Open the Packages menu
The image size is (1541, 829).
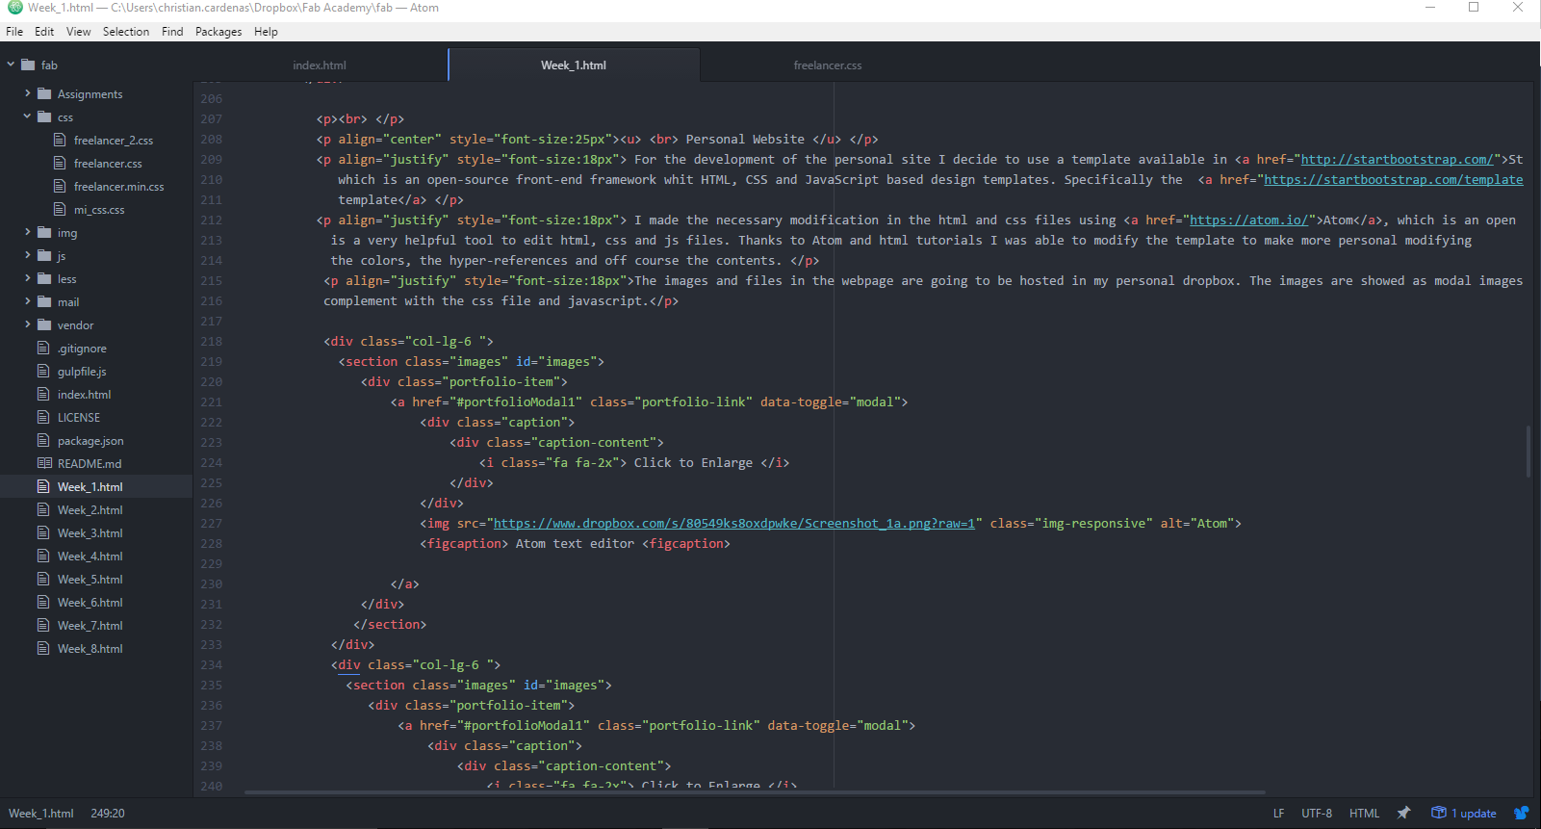click(x=218, y=32)
